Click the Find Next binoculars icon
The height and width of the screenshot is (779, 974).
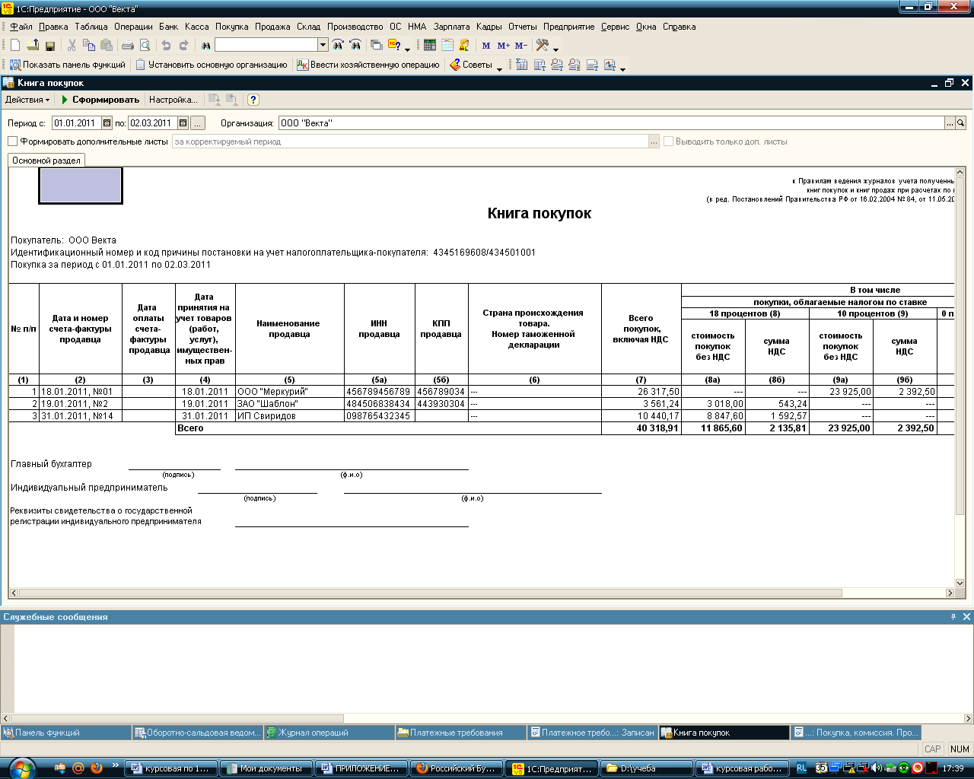(x=338, y=46)
